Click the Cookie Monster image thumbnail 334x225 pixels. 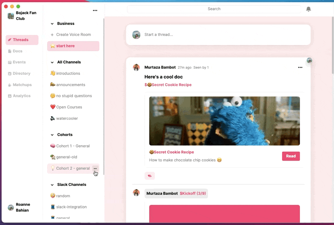click(x=224, y=121)
